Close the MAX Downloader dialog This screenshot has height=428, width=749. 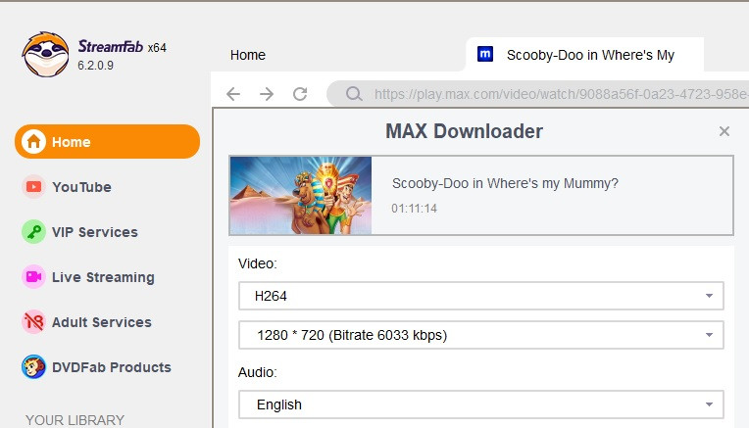pyautogui.click(x=724, y=131)
